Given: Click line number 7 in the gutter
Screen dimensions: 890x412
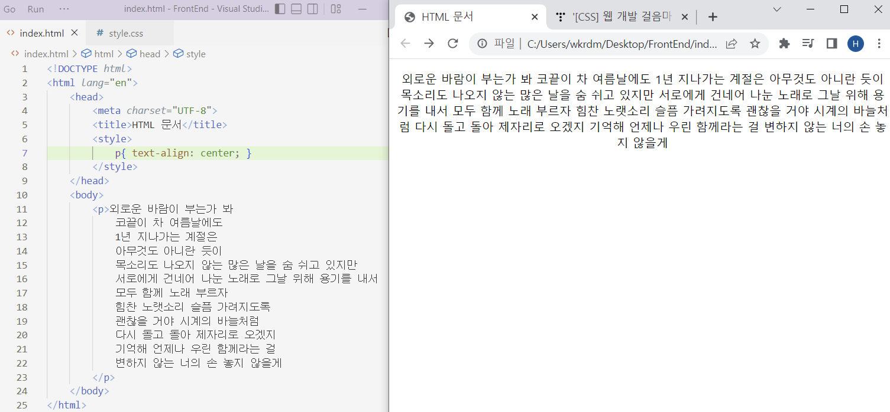Looking at the screenshot, I should [x=25, y=153].
